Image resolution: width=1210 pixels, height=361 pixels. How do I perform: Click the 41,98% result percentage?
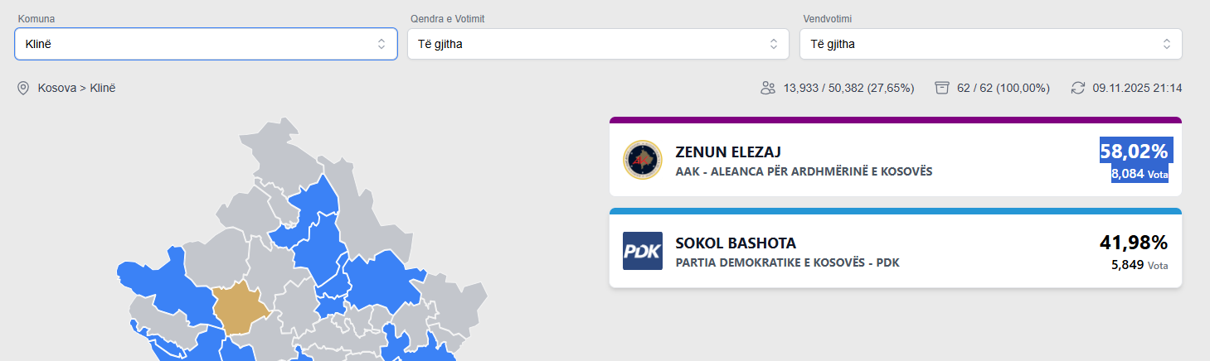click(x=1134, y=243)
